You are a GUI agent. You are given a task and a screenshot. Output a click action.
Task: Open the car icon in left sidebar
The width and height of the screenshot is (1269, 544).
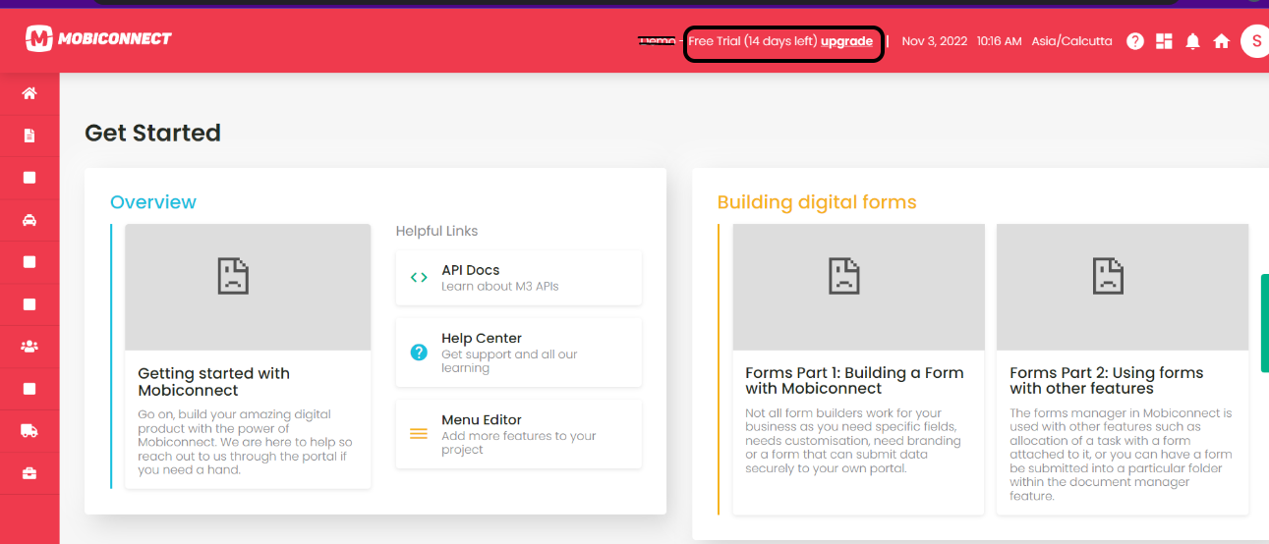point(29,220)
